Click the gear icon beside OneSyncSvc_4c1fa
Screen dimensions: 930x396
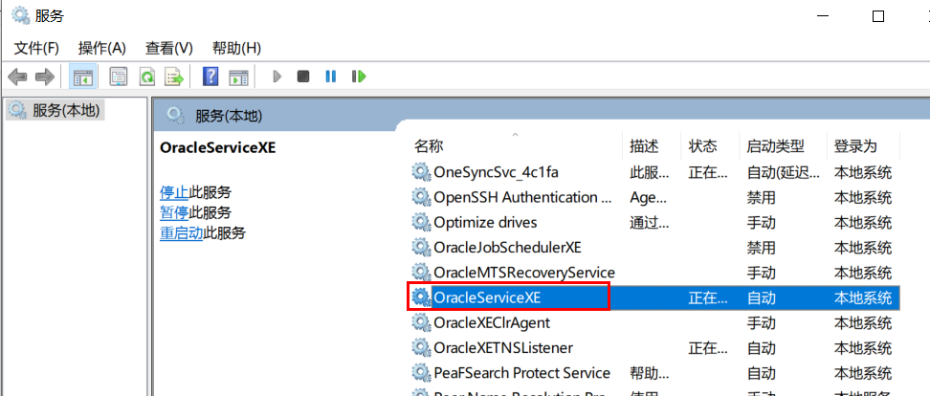point(421,172)
